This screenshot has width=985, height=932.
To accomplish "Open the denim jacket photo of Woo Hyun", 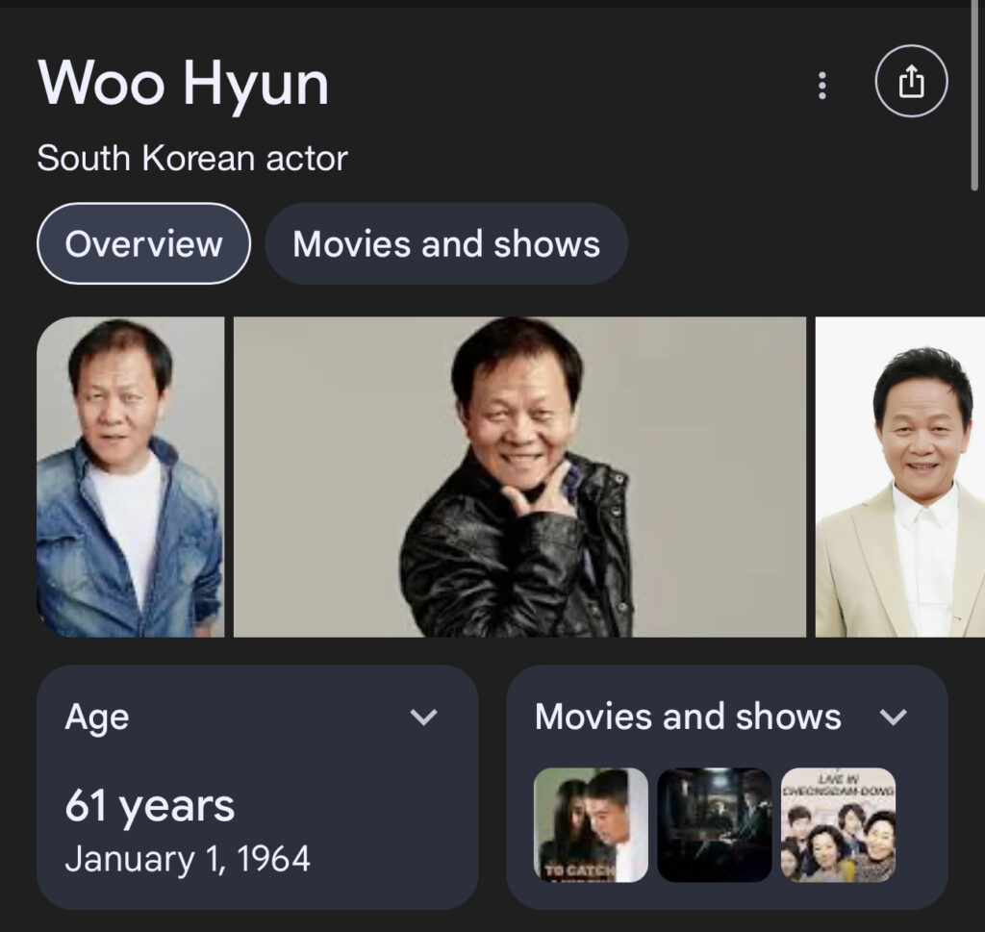I will 131,477.
